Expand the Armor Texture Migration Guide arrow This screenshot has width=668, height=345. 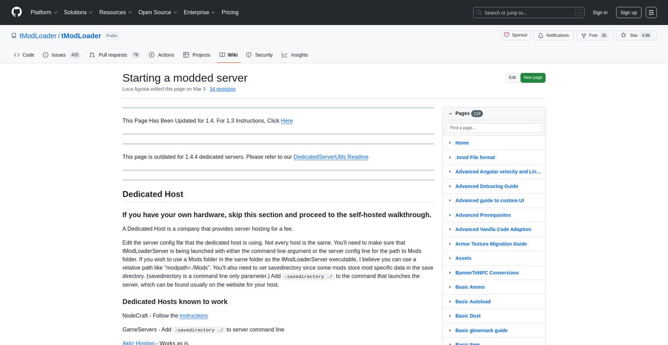tap(450, 244)
